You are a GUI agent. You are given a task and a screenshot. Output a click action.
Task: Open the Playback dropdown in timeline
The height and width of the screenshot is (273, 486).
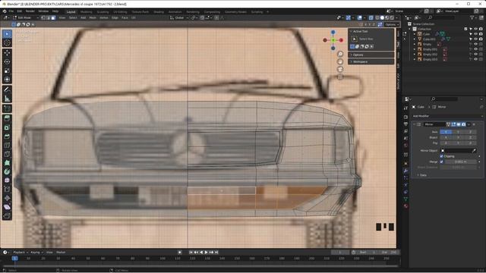coord(21,253)
